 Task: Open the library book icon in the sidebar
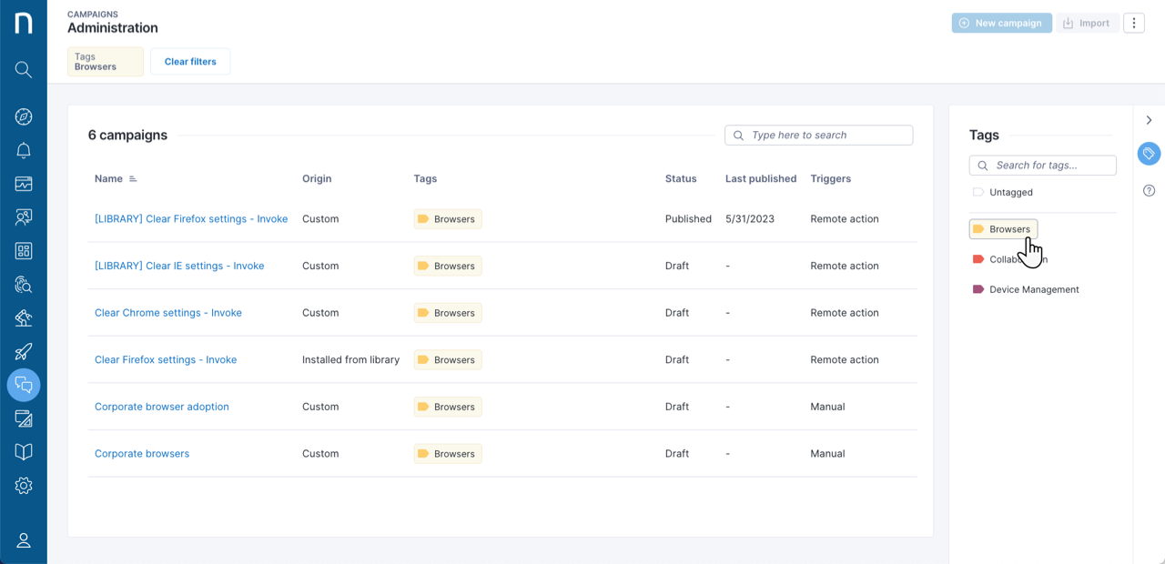click(x=23, y=452)
